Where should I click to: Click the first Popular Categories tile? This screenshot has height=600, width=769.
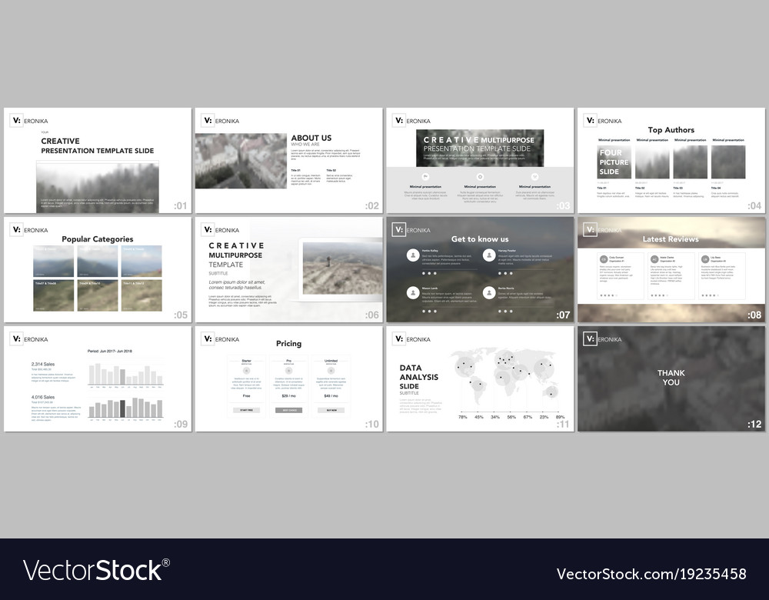pyautogui.click(x=54, y=261)
